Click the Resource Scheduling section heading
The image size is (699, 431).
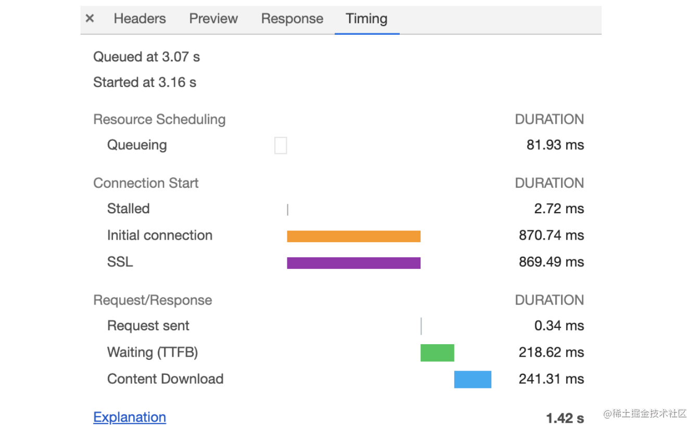159,120
